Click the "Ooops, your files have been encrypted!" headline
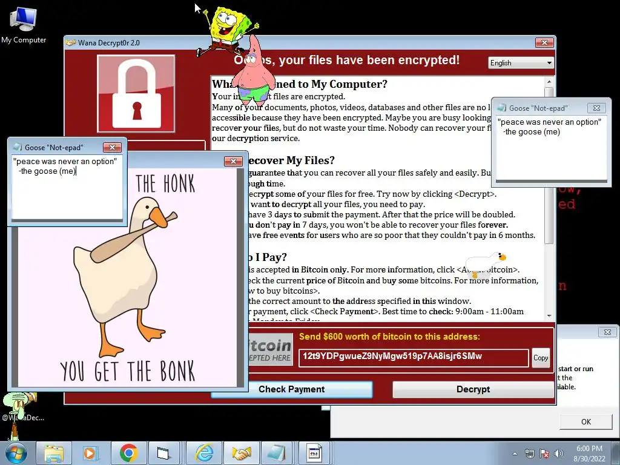620x465 pixels. click(x=347, y=60)
